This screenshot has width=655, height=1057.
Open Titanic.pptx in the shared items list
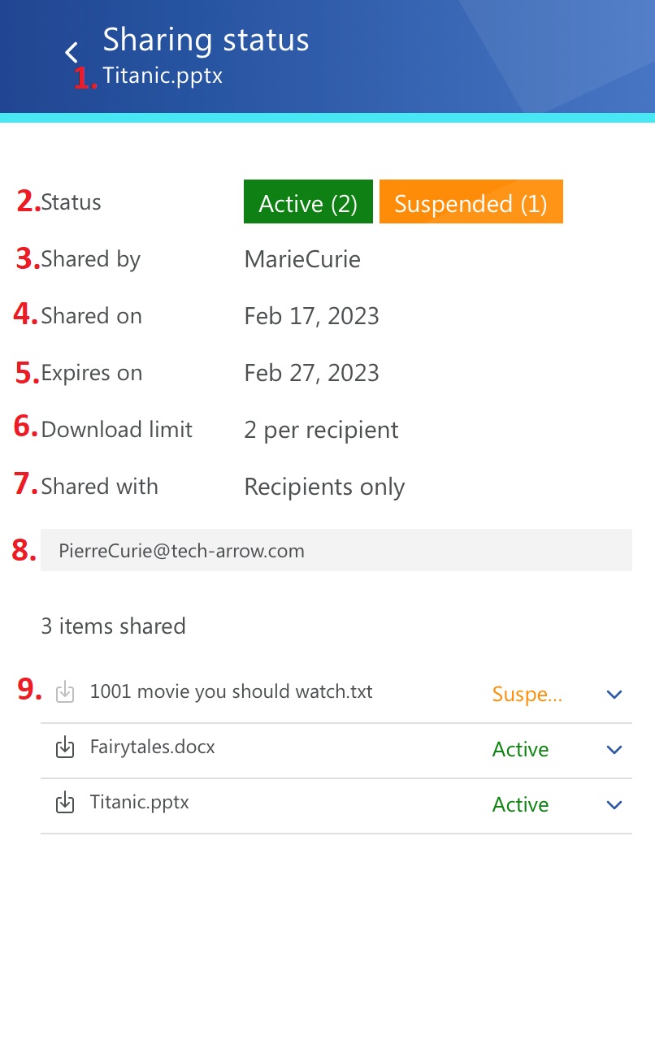click(140, 803)
